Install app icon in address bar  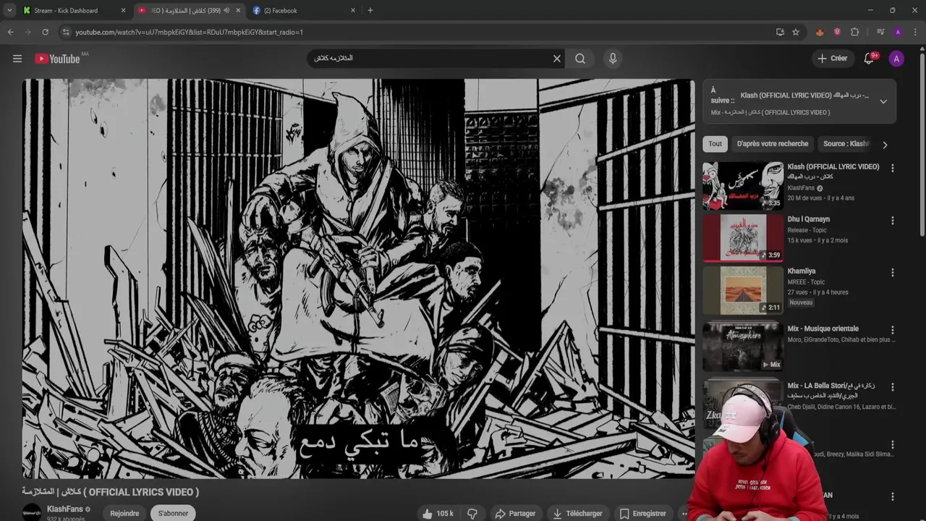[780, 32]
